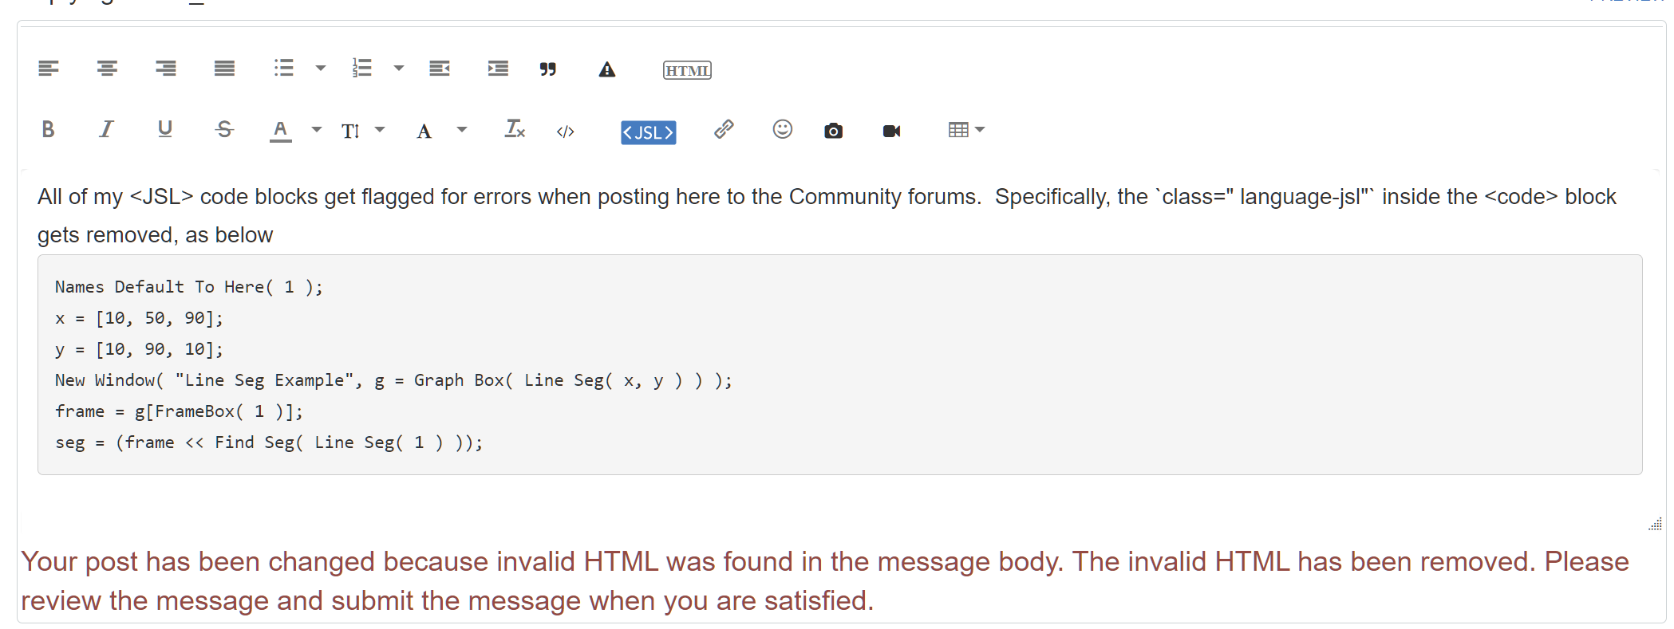The height and width of the screenshot is (629, 1674).
Task: Toggle italic formatting
Action: tap(106, 129)
